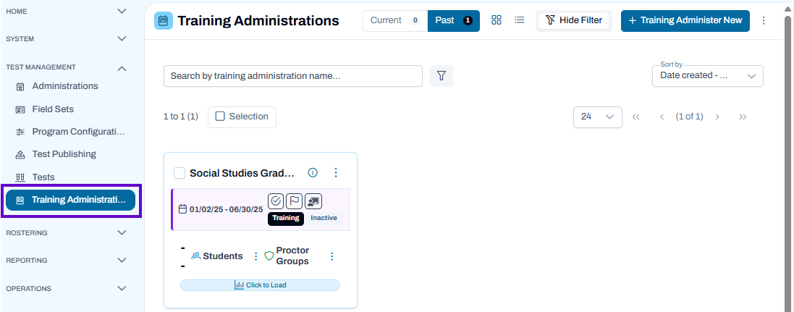Open the Sort by dropdown
Screen dimensions: 794x312
707,76
